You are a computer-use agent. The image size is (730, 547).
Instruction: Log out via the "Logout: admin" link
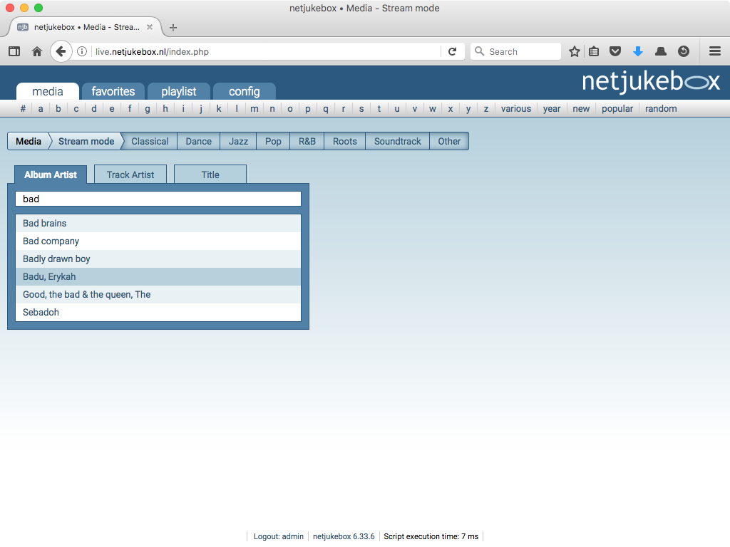pyautogui.click(x=277, y=536)
